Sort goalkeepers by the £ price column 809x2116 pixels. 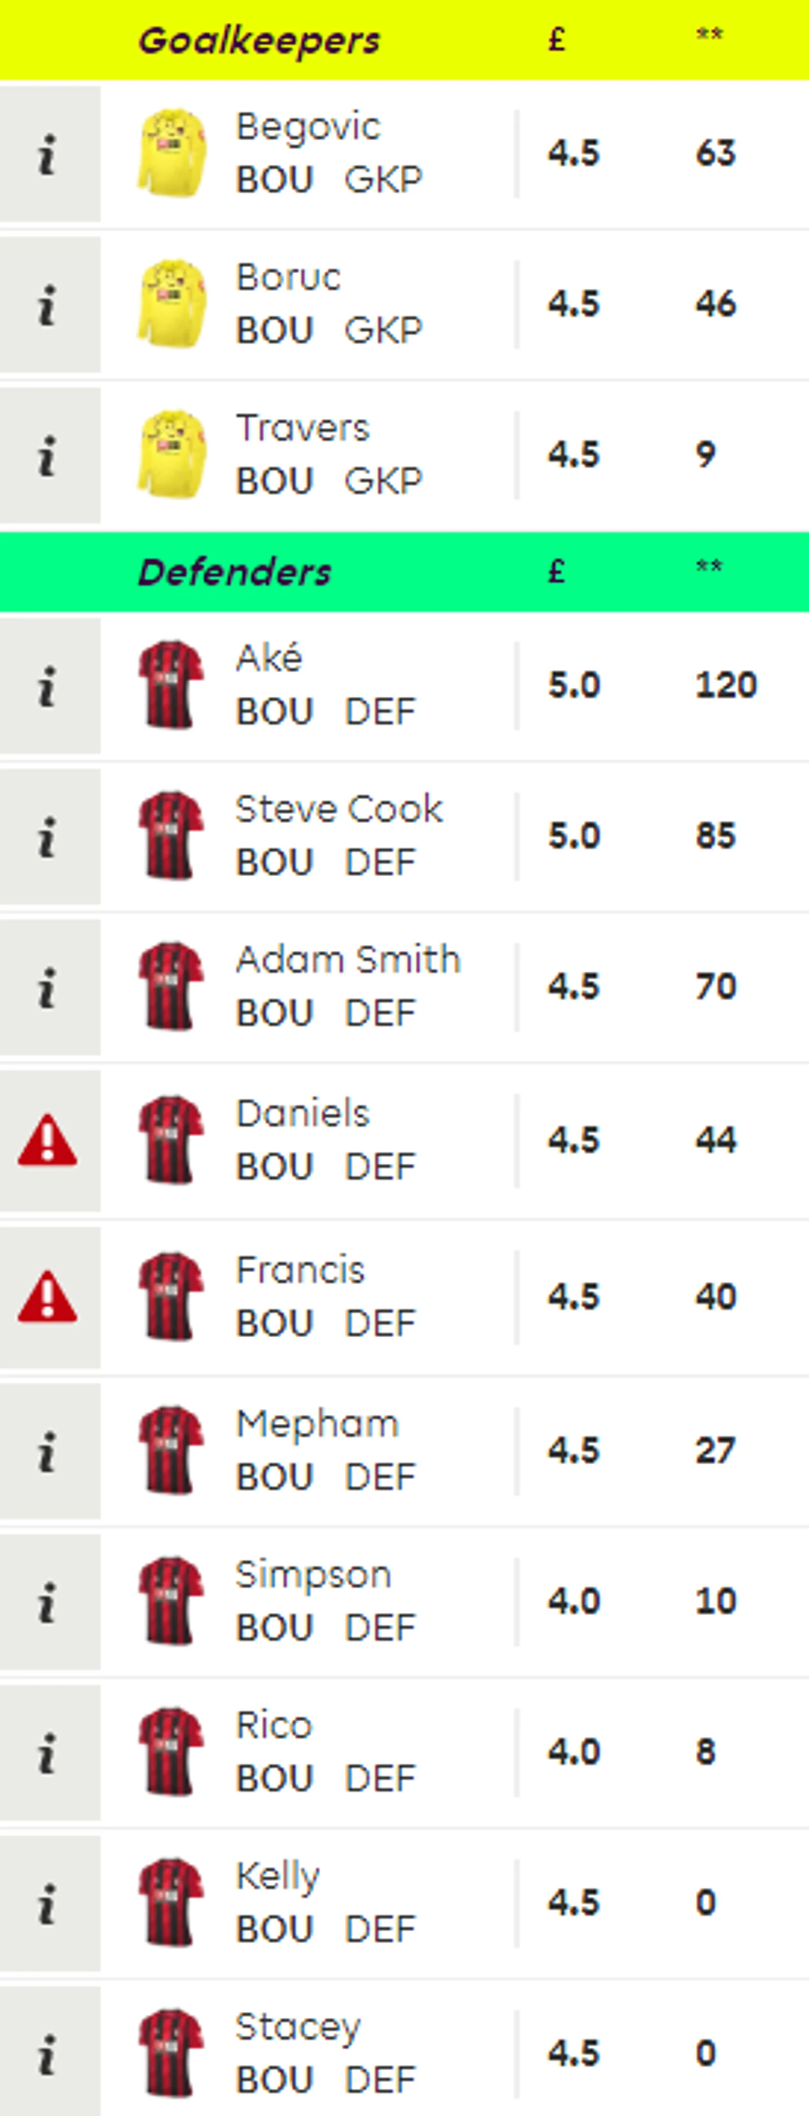(557, 39)
